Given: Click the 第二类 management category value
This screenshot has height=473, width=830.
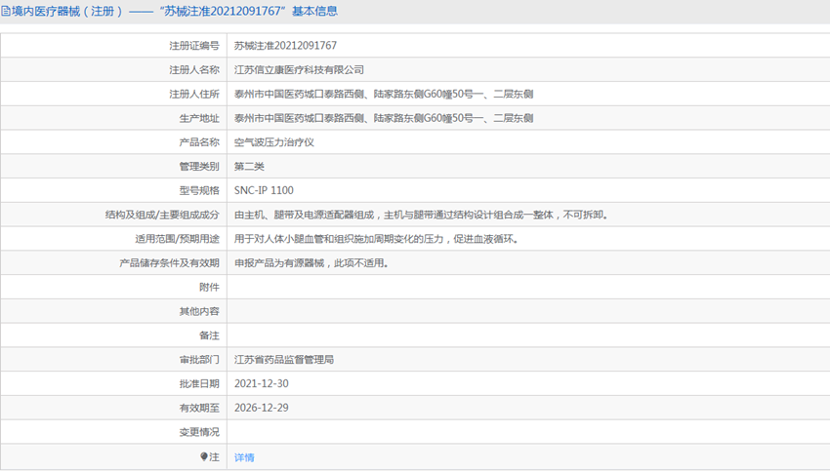Looking at the screenshot, I should point(249,167).
